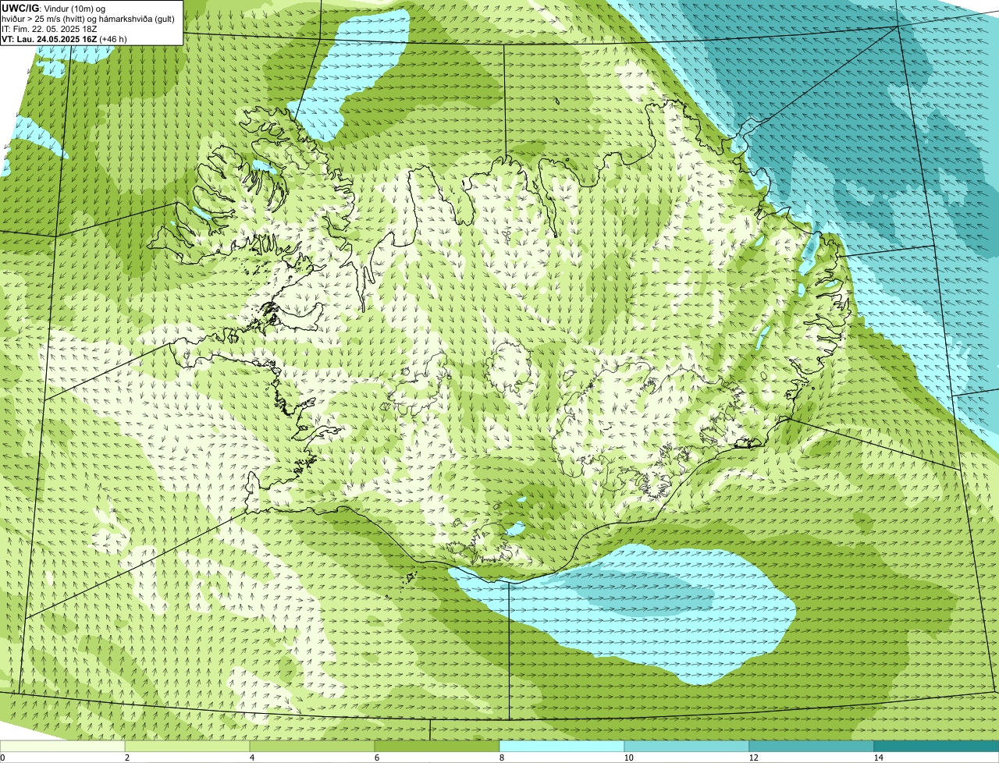The height and width of the screenshot is (763, 999).
Task: Click the pale yellow 0–2 m/s legend segment
Action: point(62,747)
